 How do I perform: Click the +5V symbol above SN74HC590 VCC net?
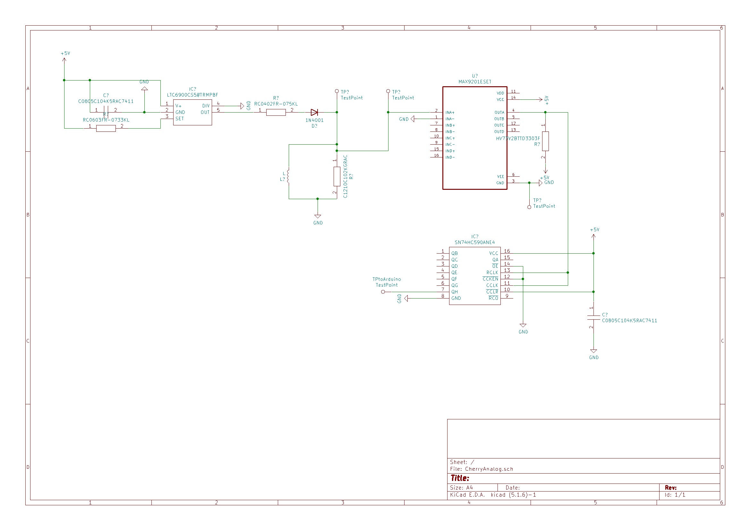pos(593,236)
